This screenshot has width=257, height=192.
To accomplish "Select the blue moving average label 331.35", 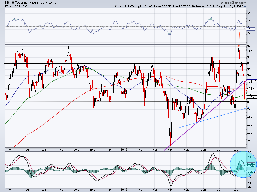I will point(252,81).
